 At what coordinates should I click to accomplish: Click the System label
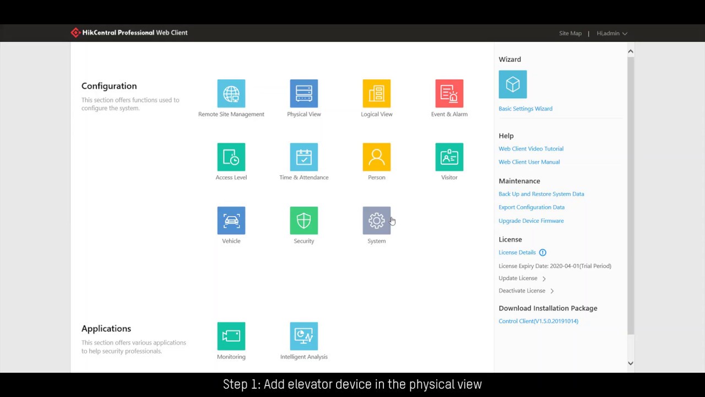(377, 241)
